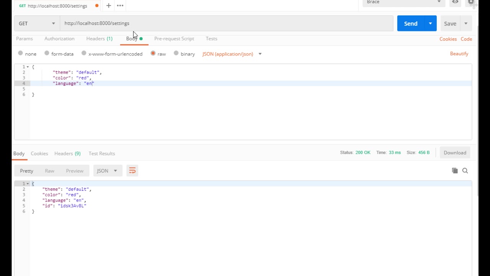The width and height of the screenshot is (490, 276).
Task: Toggle line wrap icon in response
Action: click(132, 171)
